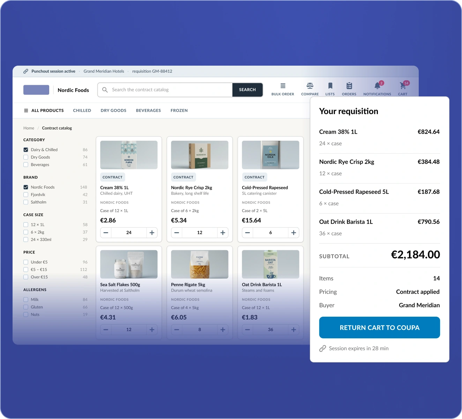This screenshot has height=419, width=462.
Task: Open the Bulk Order icon
Action: click(x=283, y=86)
